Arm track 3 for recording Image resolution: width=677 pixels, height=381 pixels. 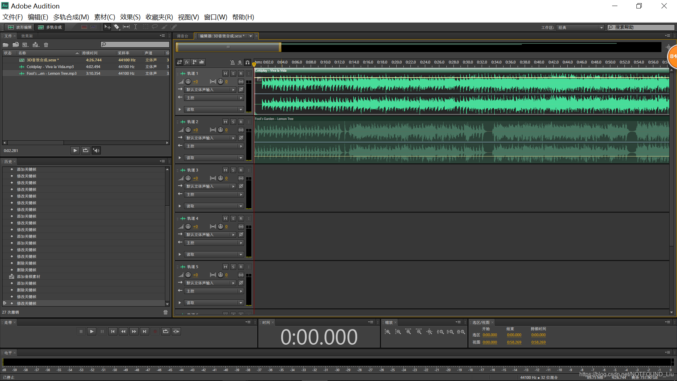(x=241, y=170)
